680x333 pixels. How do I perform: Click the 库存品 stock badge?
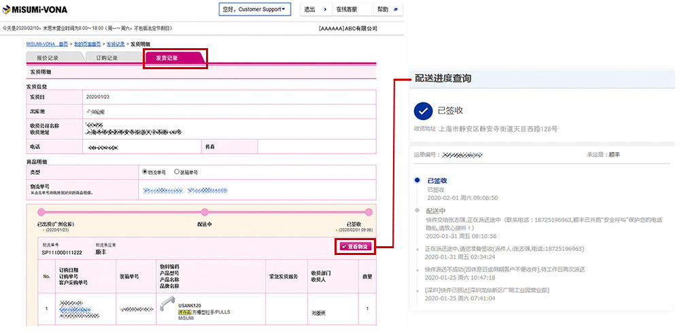coord(185,311)
